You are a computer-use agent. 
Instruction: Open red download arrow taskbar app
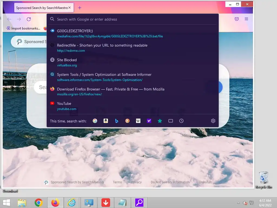coord(106,203)
